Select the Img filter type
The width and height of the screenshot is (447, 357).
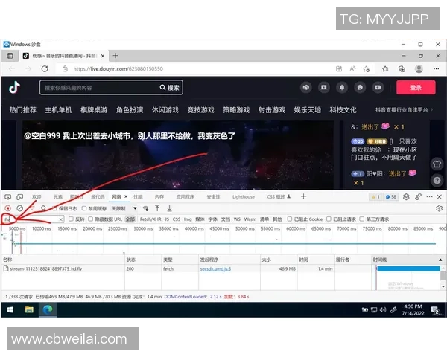click(x=188, y=219)
